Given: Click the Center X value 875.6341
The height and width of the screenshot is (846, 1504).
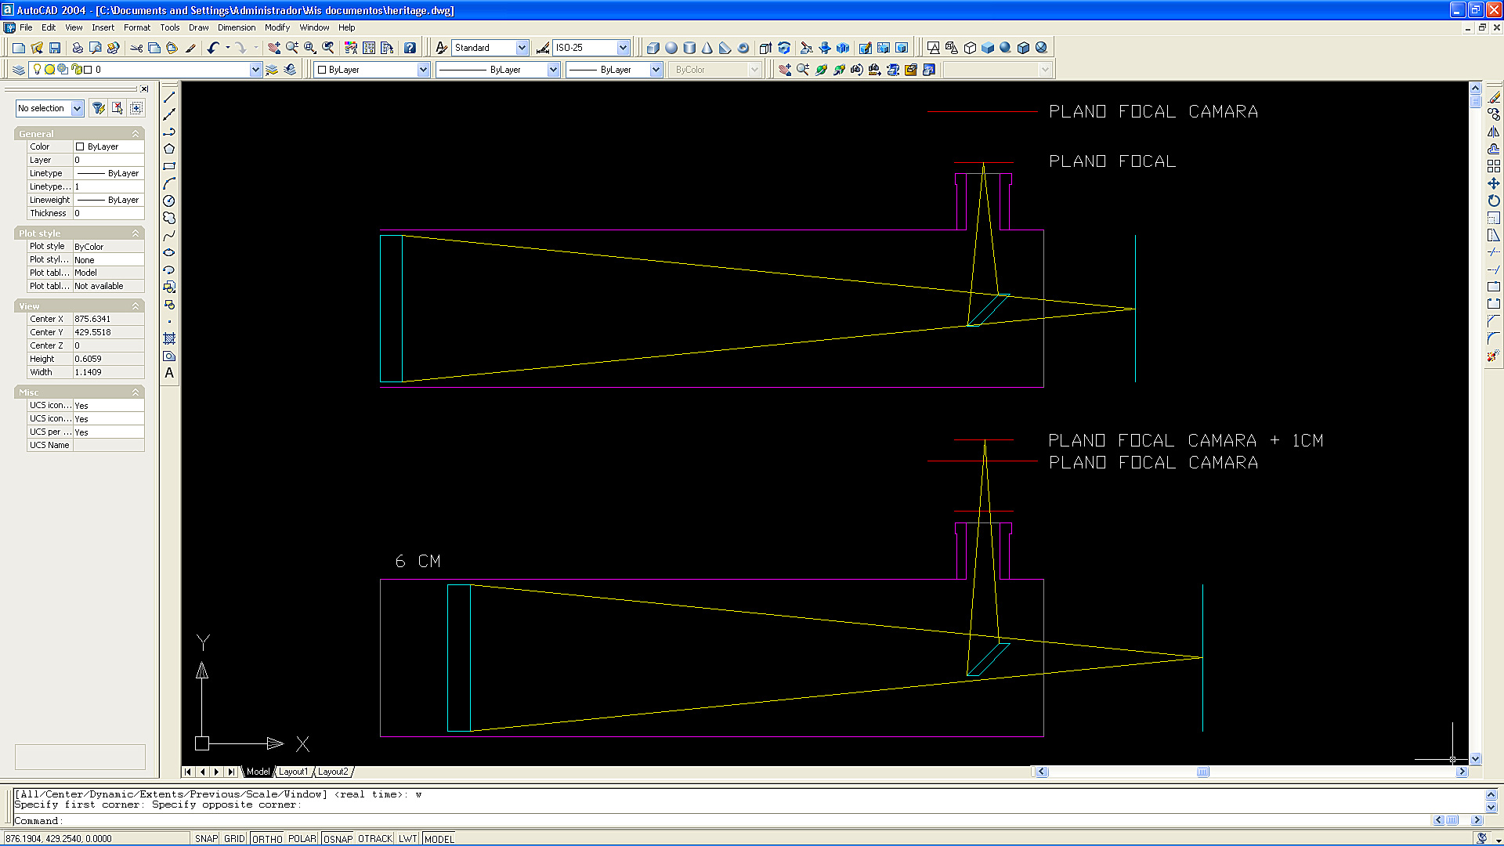Looking at the screenshot, I should (x=108, y=319).
